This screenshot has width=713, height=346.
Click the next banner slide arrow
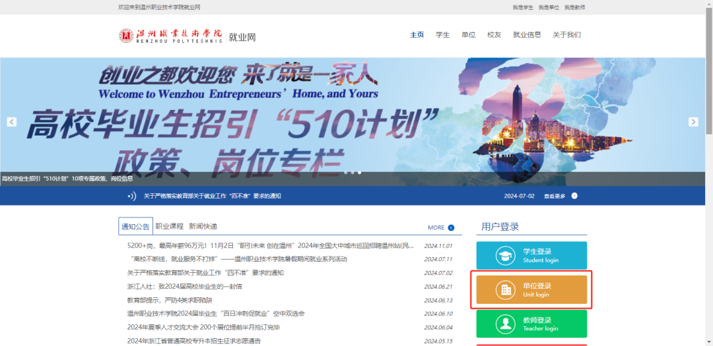693,122
